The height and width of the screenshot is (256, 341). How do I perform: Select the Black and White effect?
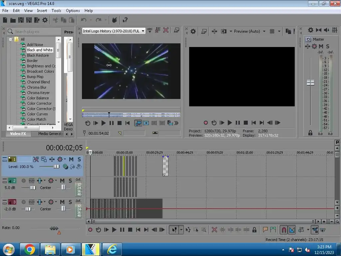tap(40, 50)
